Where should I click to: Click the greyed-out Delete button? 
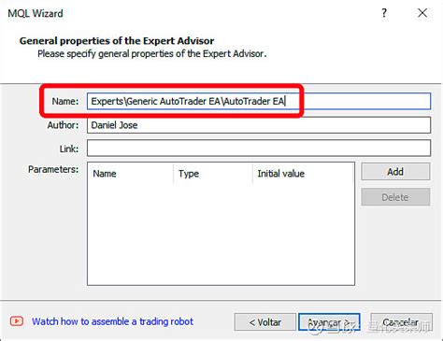(395, 197)
